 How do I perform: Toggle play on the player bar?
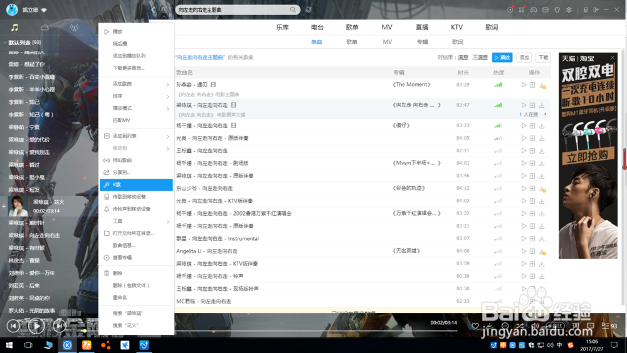coord(36,326)
